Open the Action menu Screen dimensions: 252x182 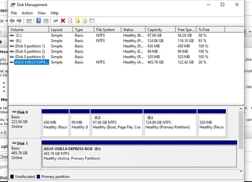tap(27, 13)
